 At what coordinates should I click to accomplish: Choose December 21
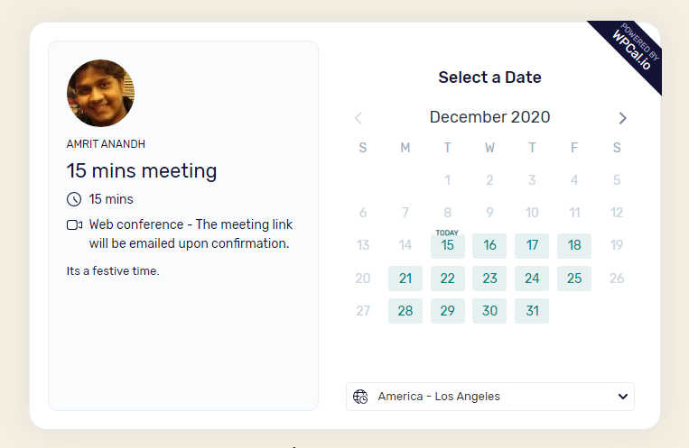click(x=405, y=279)
